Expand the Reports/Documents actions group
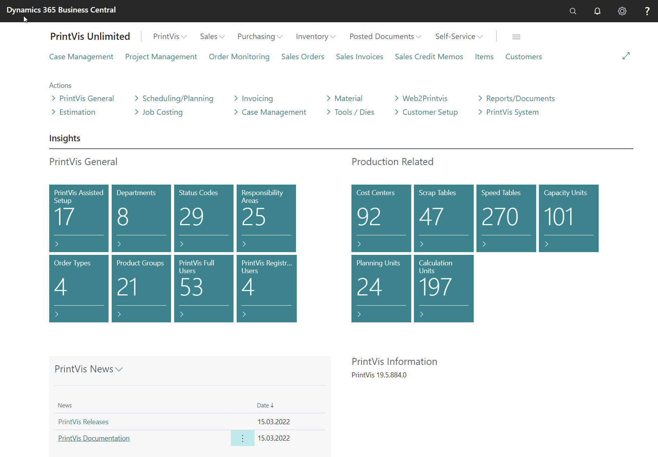The height and width of the screenshot is (457, 658). 516,98
